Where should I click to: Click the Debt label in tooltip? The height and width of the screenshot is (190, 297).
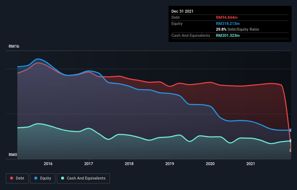click(x=175, y=17)
